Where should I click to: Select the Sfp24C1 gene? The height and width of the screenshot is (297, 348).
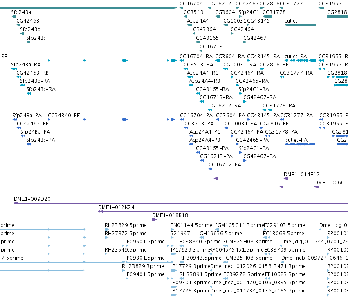(x=249, y=12)
